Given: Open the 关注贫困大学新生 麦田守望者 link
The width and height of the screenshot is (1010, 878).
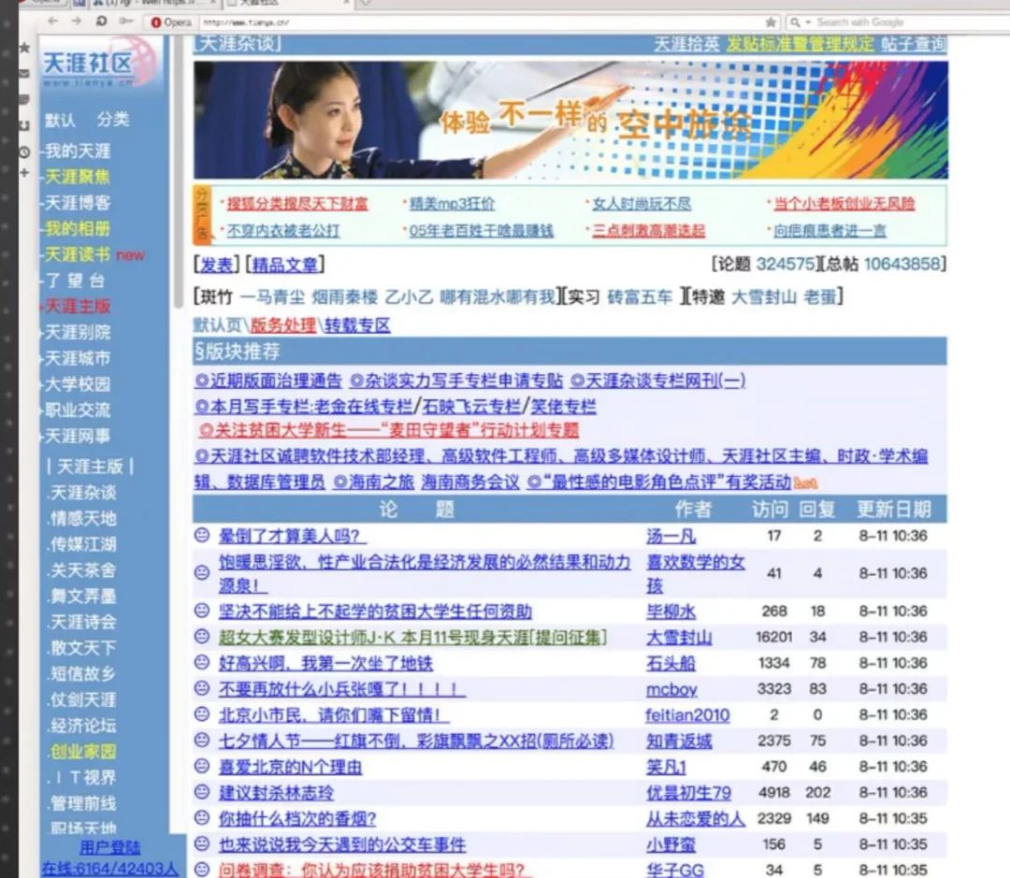Looking at the screenshot, I should click(x=389, y=430).
